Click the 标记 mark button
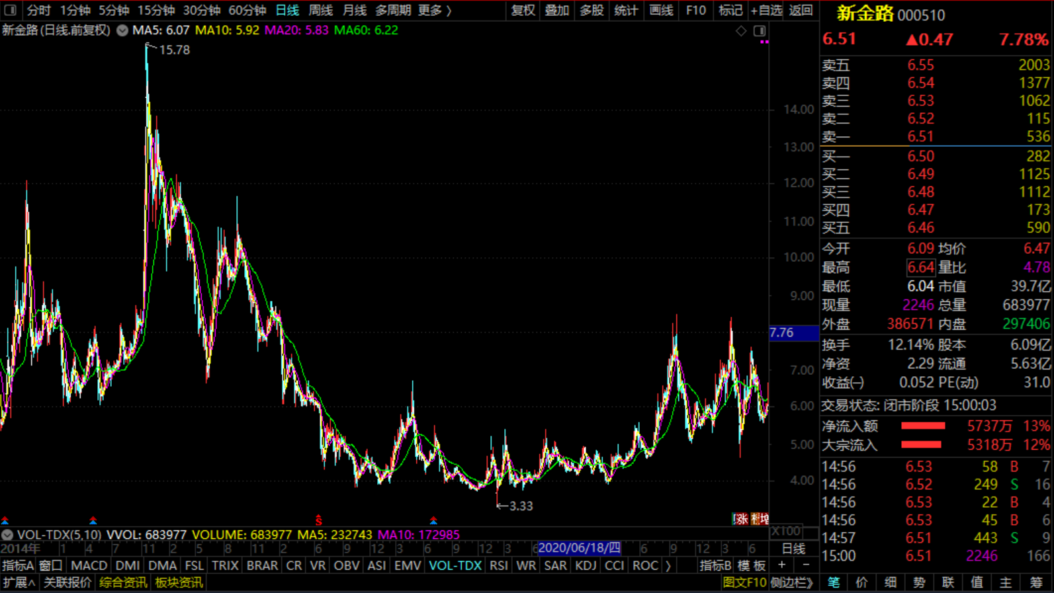 [730, 10]
